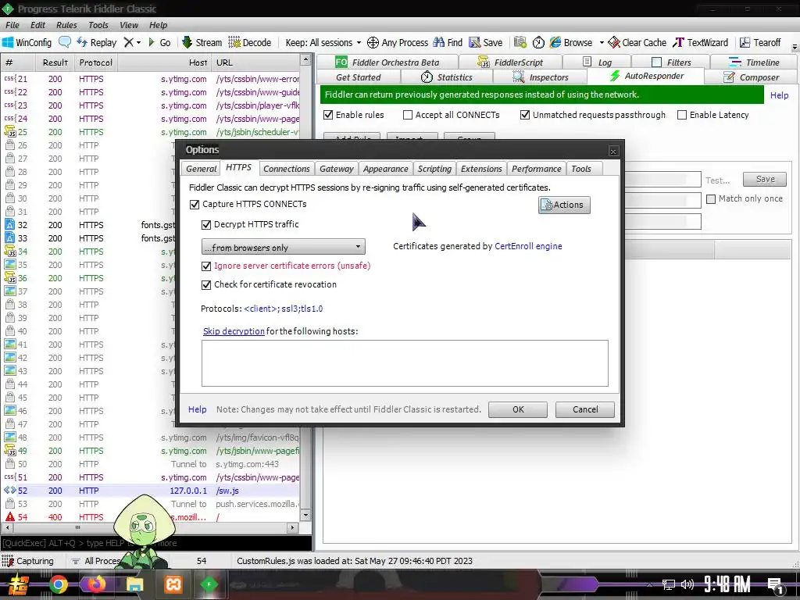Image resolution: width=800 pixels, height=600 pixels.
Task: Click the Tearoff toolbar icon
Action: [x=745, y=42]
